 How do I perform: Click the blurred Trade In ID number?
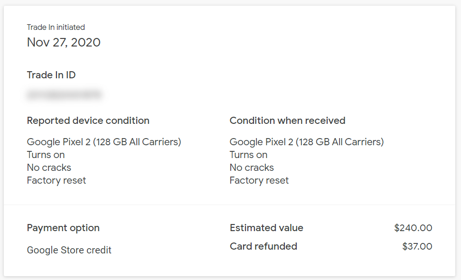(x=64, y=94)
